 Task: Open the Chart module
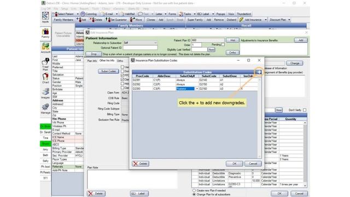(45, 78)
